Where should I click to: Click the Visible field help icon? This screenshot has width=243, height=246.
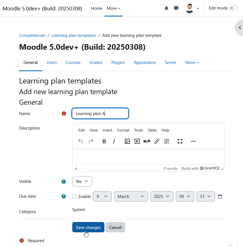(x=64, y=181)
